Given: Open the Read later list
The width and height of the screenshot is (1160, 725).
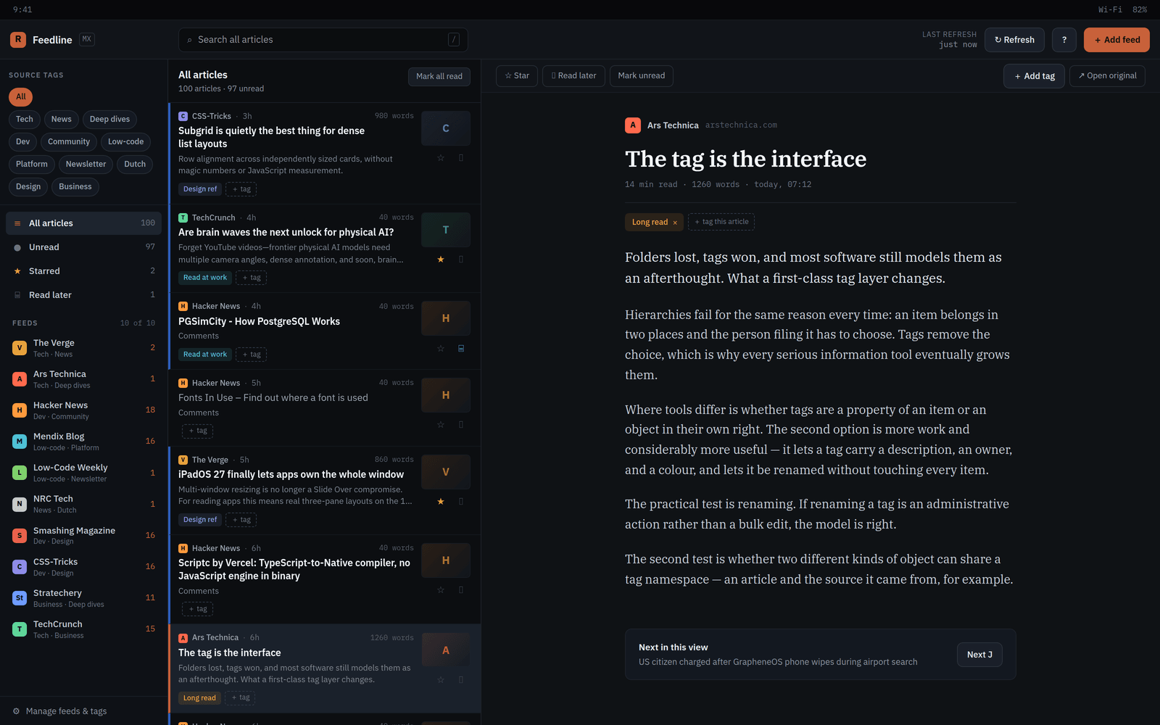Looking at the screenshot, I should point(84,295).
